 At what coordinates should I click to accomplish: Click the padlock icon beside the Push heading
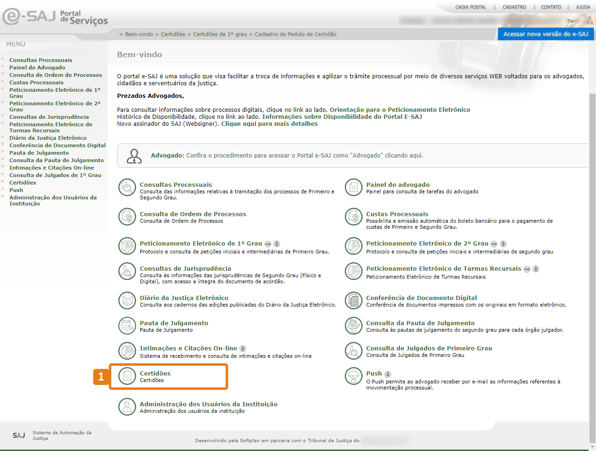(x=388, y=374)
